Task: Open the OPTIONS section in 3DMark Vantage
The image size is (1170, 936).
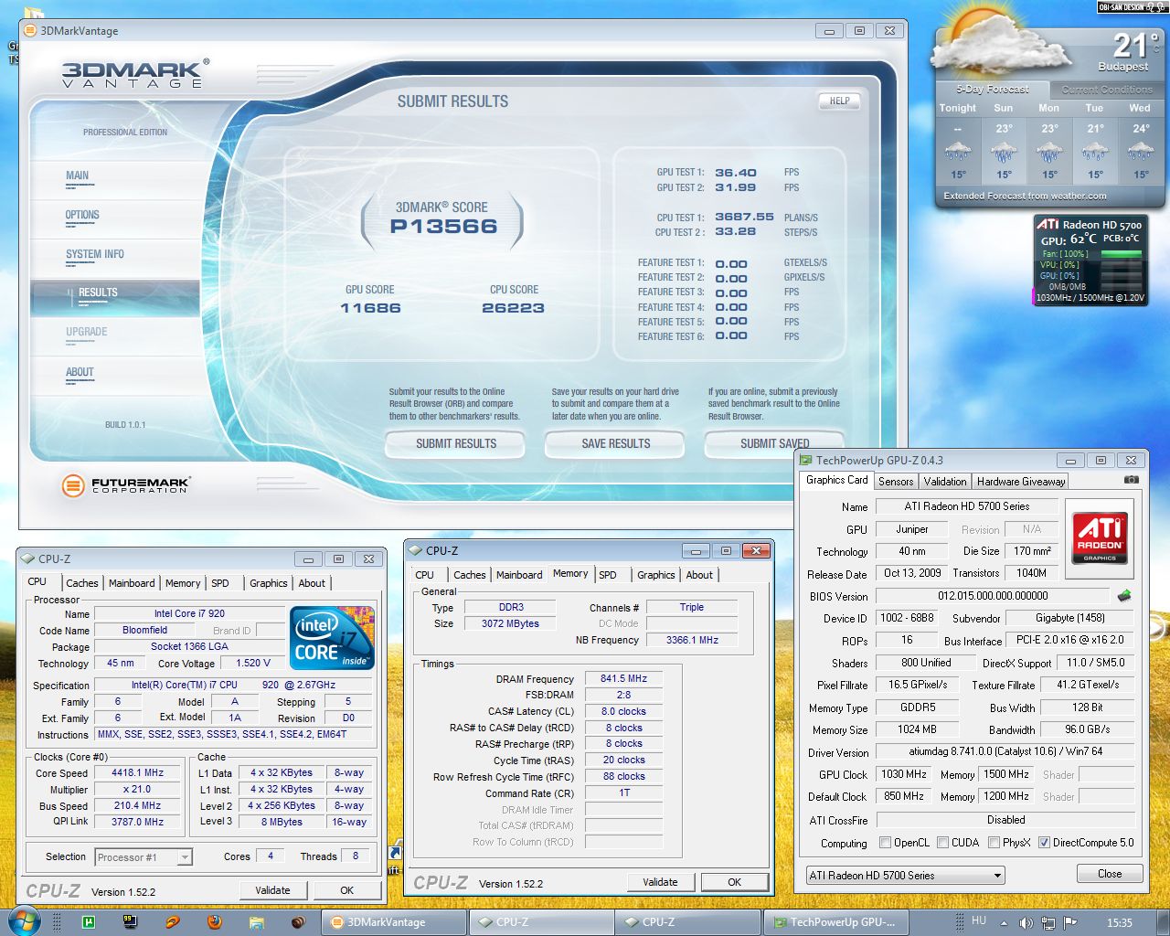Action: coord(82,216)
